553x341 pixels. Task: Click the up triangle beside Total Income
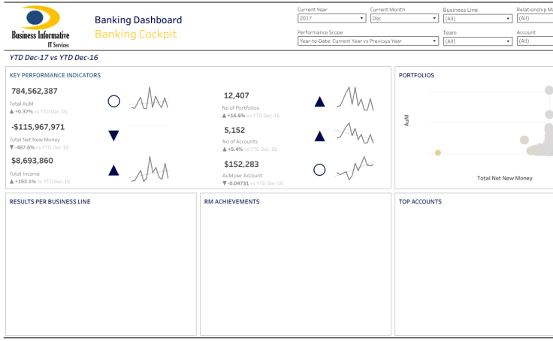pos(114,170)
